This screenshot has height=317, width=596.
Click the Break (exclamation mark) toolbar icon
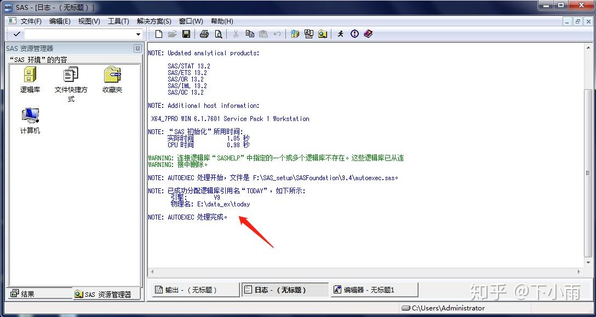[x=354, y=34]
